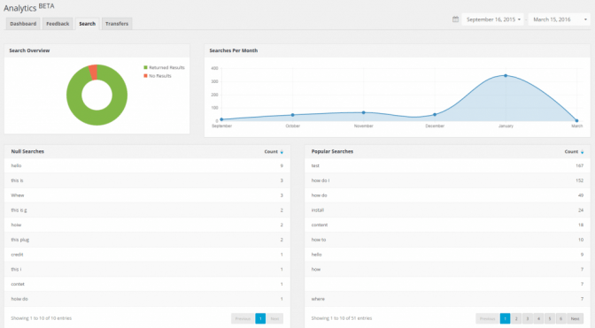Select the 'how do i' popular search row
This screenshot has width=595, height=328.
pyautogui.click(x=447, y=180)
